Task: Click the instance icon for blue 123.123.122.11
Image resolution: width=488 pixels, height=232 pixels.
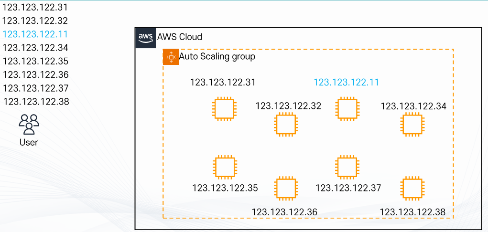Action: coord(347,108)
